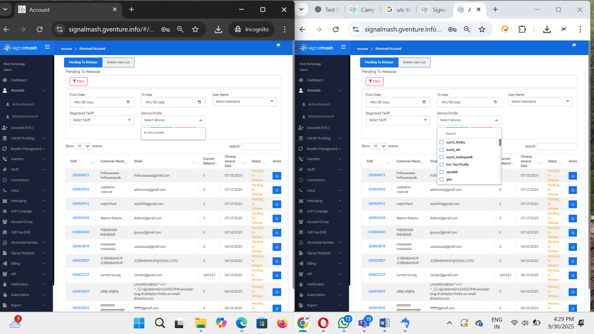Open WhatsApp from the taskbar

(x=343, y=323)
